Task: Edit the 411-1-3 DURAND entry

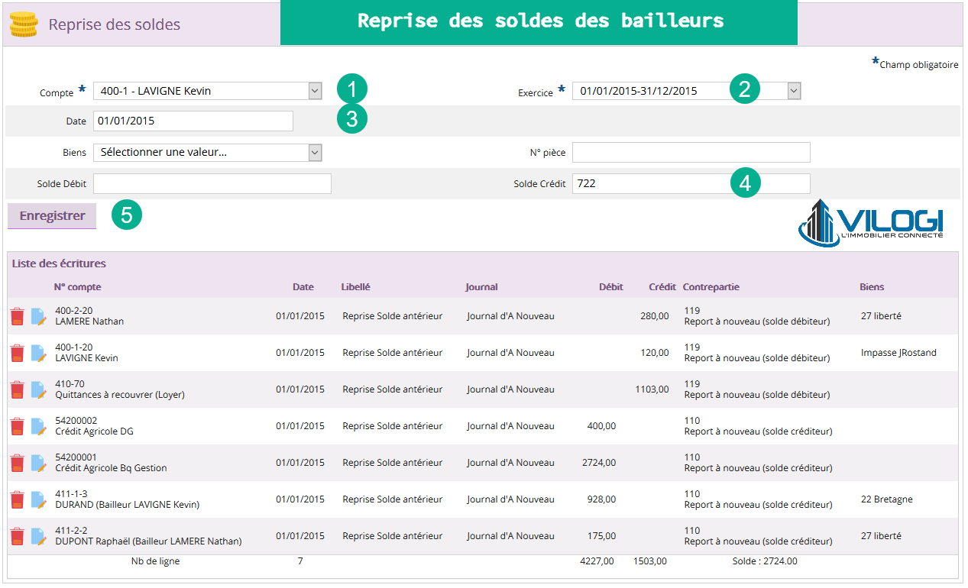Action: 39,499
